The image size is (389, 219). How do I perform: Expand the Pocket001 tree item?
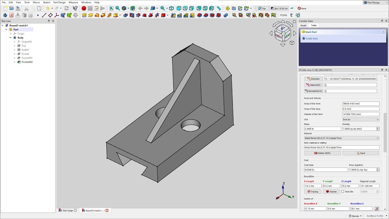[15, 58]
